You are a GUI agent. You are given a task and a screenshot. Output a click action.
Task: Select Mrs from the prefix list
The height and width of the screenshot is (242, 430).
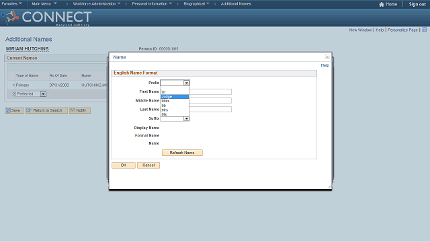click(x=175, y=110)
